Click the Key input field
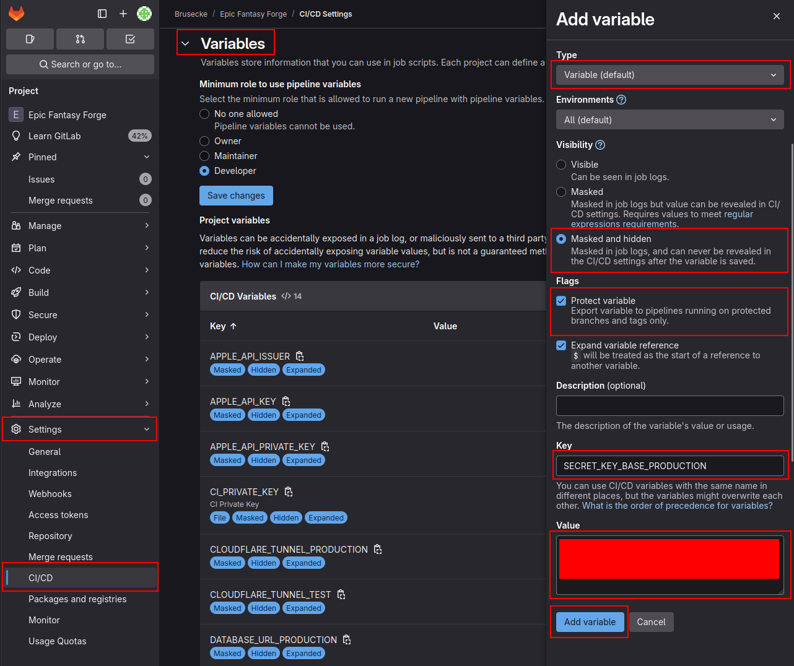The width and height of the screenshot is (794, 666). (670, 465)
